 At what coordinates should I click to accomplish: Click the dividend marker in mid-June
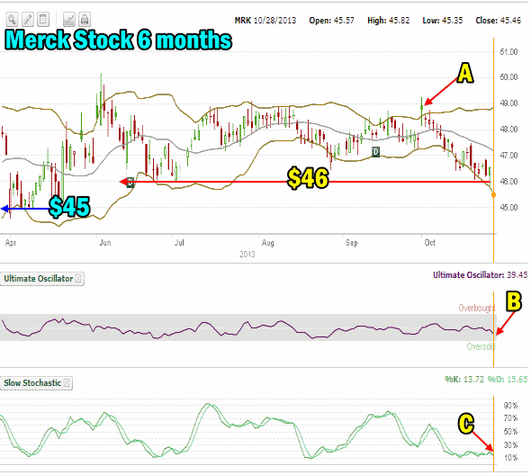(x=130, y=182)
